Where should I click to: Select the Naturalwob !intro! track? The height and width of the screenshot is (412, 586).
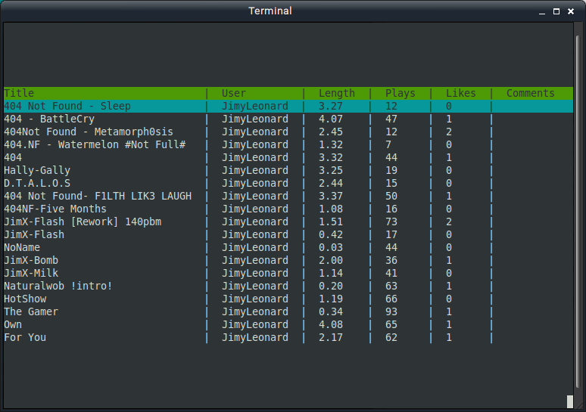288,286
